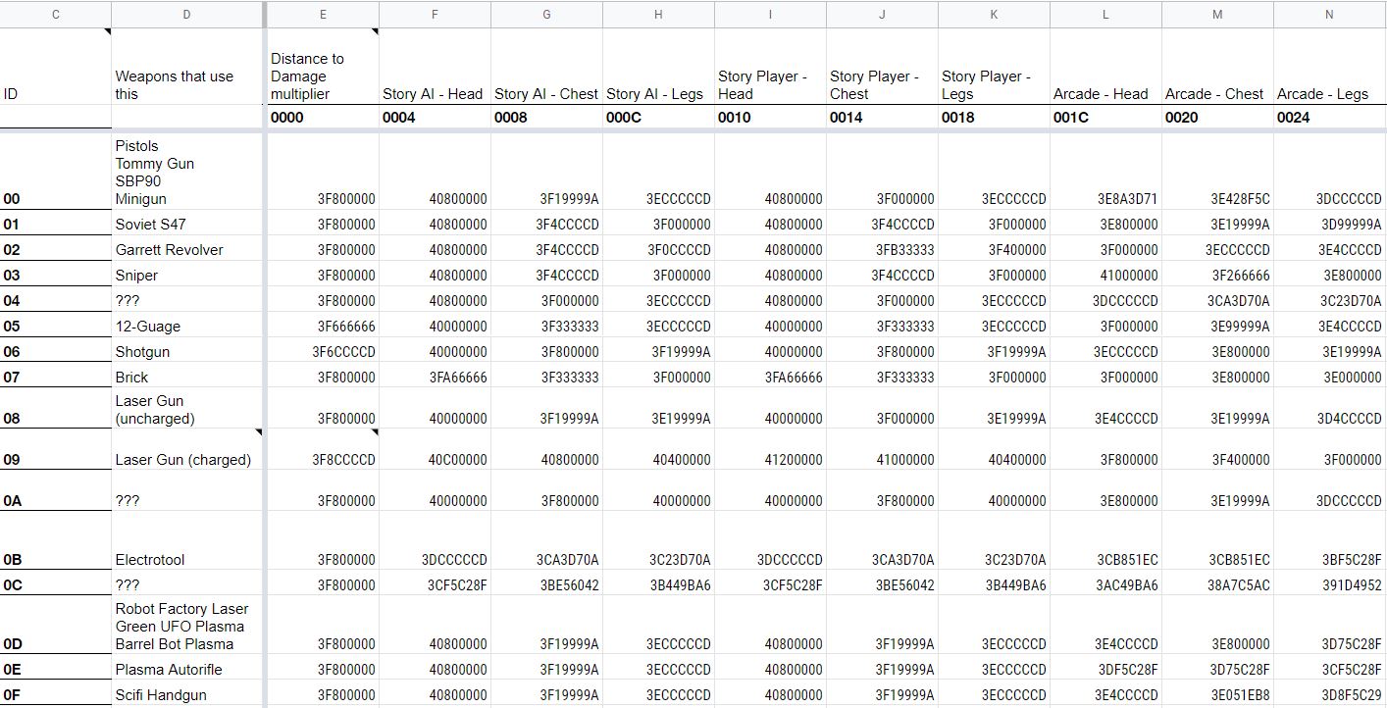This screenshot has width=1387, height=708.
Task: Select the 'Story AI - Head' header cell
Action: [435, 66]
